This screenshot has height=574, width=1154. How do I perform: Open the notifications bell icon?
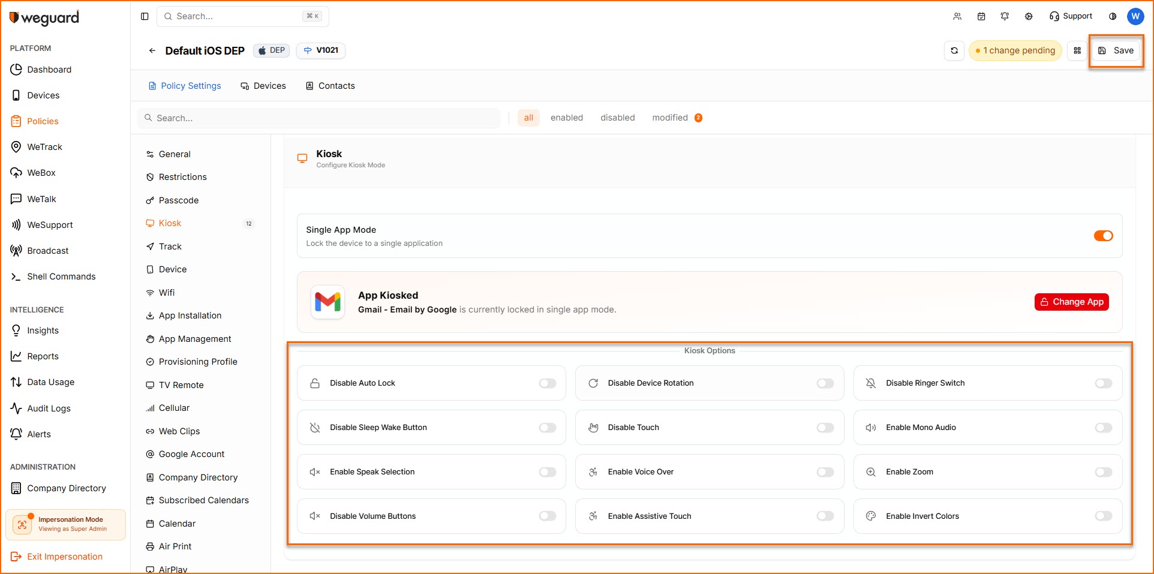point(1005,16)
